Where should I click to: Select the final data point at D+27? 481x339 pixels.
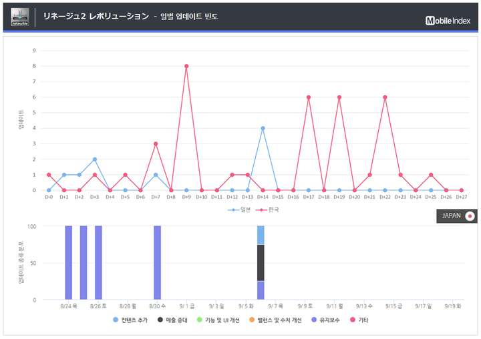[x=462, y=190]
